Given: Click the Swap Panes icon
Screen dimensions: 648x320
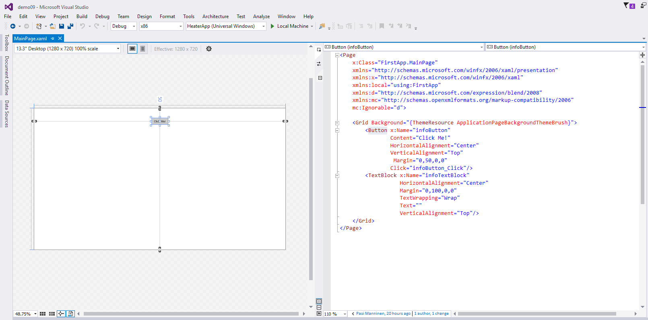Looking at the screenshot, I should coord(319,64).
